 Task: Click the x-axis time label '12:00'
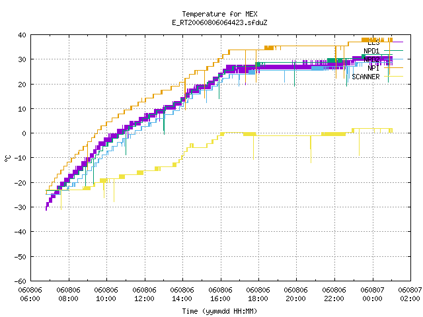(x=144, y=299)
